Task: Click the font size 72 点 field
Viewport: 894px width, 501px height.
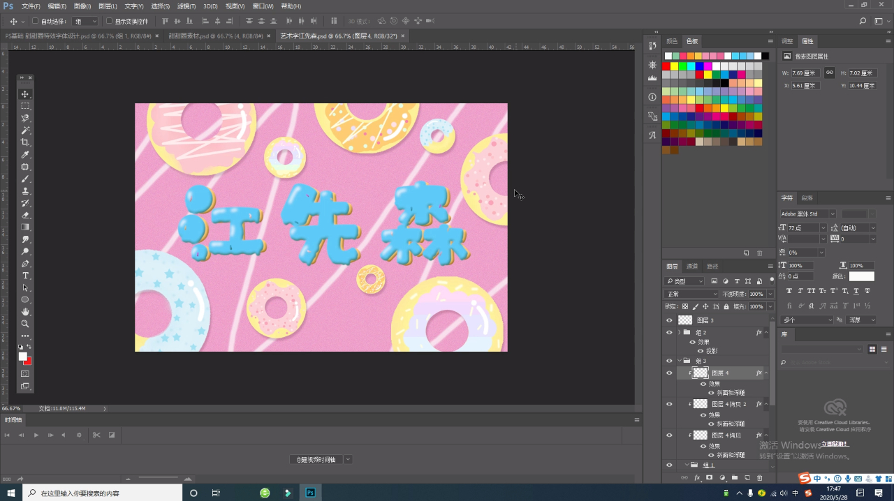Action: click(x=803, y=227)
